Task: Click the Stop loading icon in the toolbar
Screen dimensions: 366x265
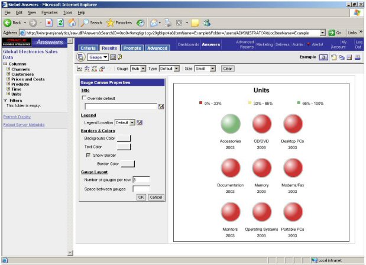Action: pos(49,22)
